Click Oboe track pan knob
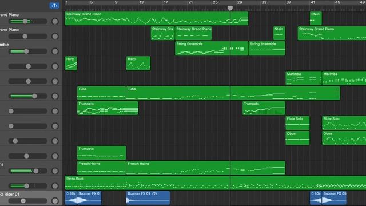Screen dimensions: 366x206 click(x=55, y=141)
